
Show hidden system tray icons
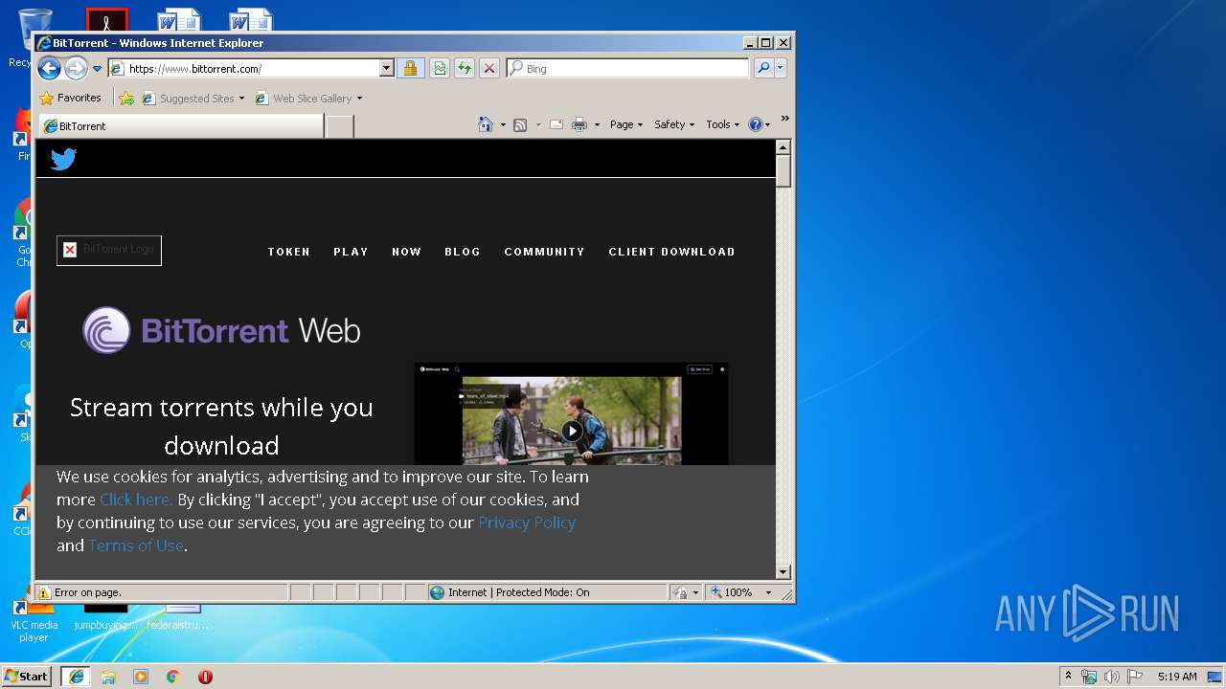pos(1068,676)
